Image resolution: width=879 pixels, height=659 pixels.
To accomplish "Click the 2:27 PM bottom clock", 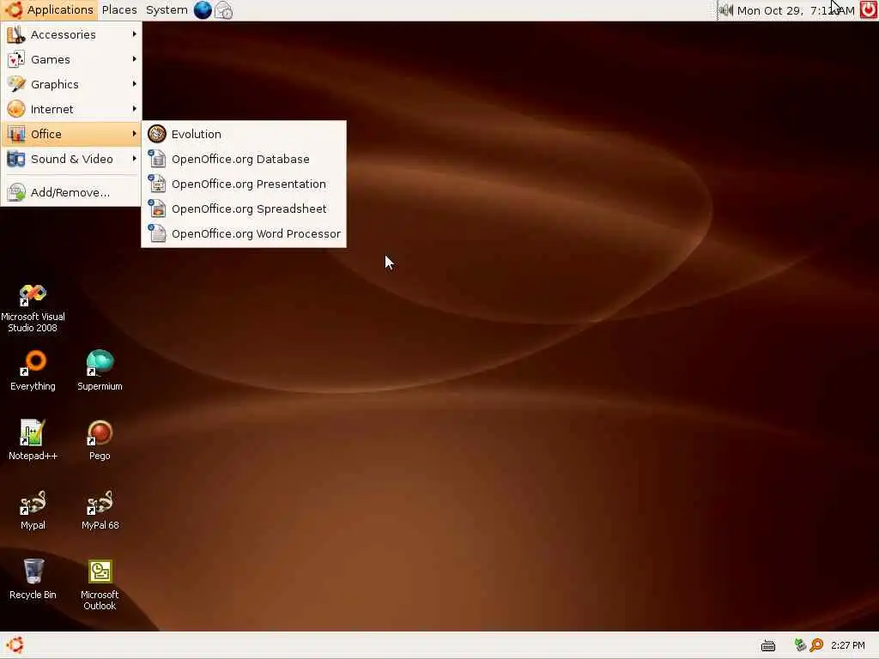I will click(847, 645).
